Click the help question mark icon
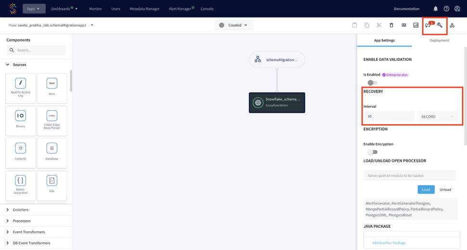 coord(446,9)
